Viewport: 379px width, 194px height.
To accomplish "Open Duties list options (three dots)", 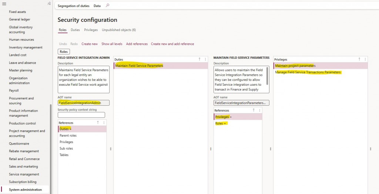I will 205,59.
